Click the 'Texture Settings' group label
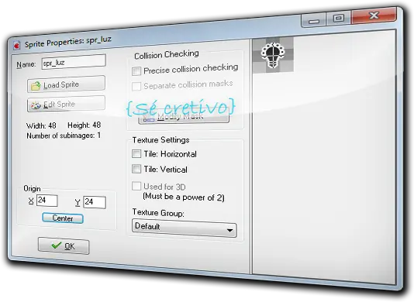 pos(160,140)
